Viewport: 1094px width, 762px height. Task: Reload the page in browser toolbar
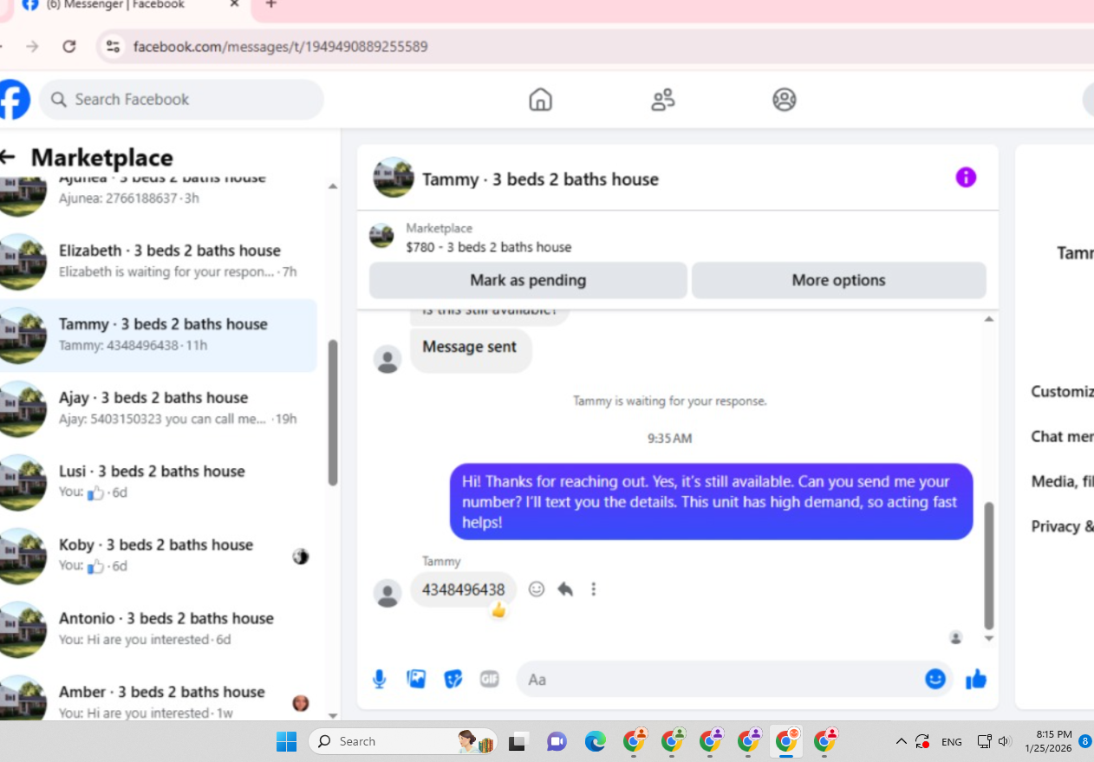[69, 46]
